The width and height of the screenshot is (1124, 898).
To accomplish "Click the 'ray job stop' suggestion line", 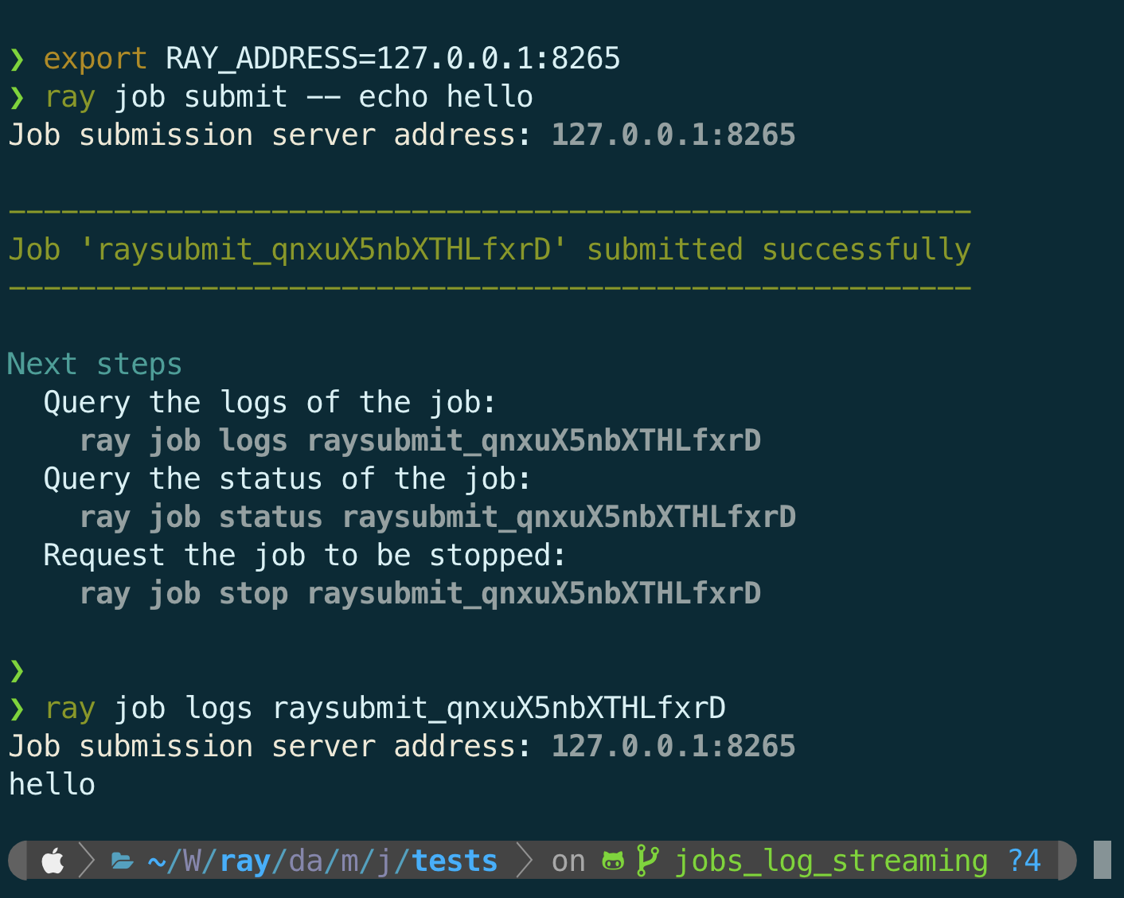I will [420, 593].
